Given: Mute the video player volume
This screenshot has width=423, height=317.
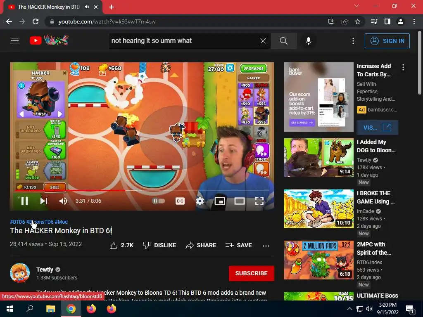Looking at the screenshot, I should click(63, 201).
